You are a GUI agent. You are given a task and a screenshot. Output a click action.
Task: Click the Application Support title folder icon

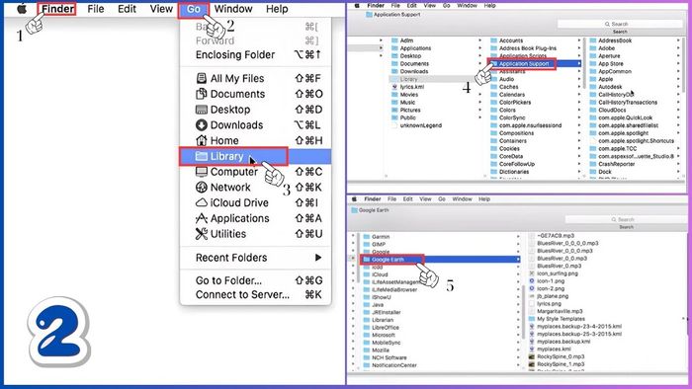369,15
